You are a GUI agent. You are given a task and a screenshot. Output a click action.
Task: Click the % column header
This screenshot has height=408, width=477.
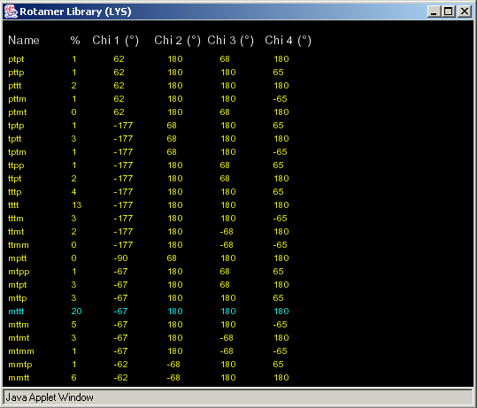(x=75, y=40)
